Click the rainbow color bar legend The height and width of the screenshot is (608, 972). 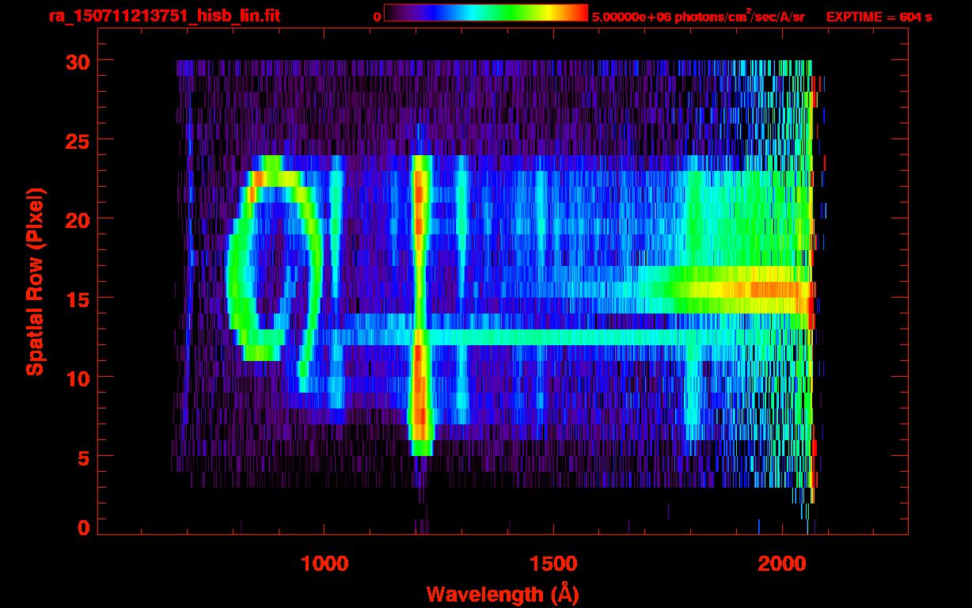pyautogui.click(x=486, y=13)
